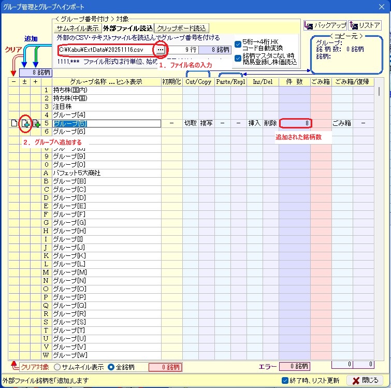The image size is (391, 388).
Task: Switch to the サムネイル表示 tab
Action: pyautogui.click(x=77, y=28)
